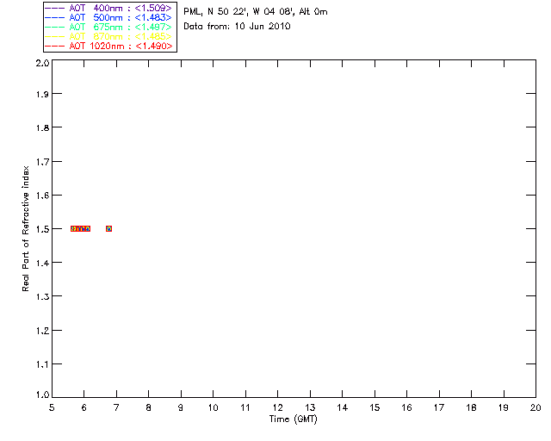Click the x-axis label 17
The image size is (551, 441).
[x=439, y=407]
